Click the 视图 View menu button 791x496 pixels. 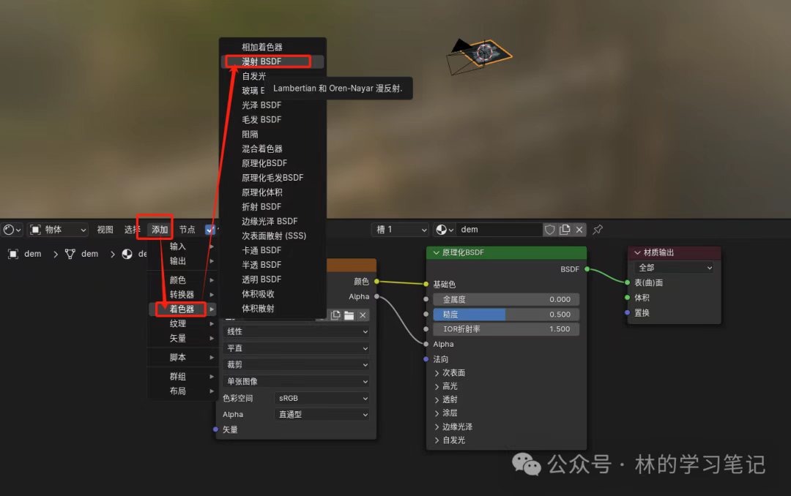[105, 230]
